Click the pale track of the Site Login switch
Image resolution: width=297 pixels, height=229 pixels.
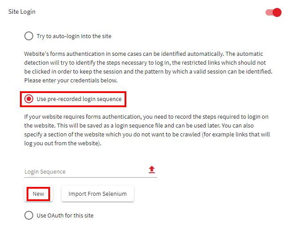269,12
